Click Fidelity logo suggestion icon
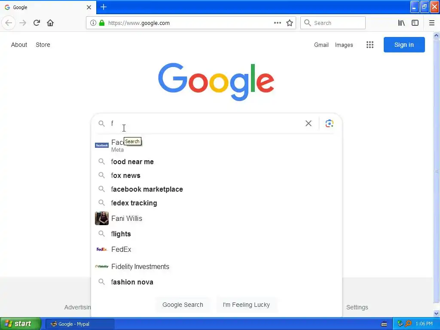This screenshot has height=330, width=440. 101,266
